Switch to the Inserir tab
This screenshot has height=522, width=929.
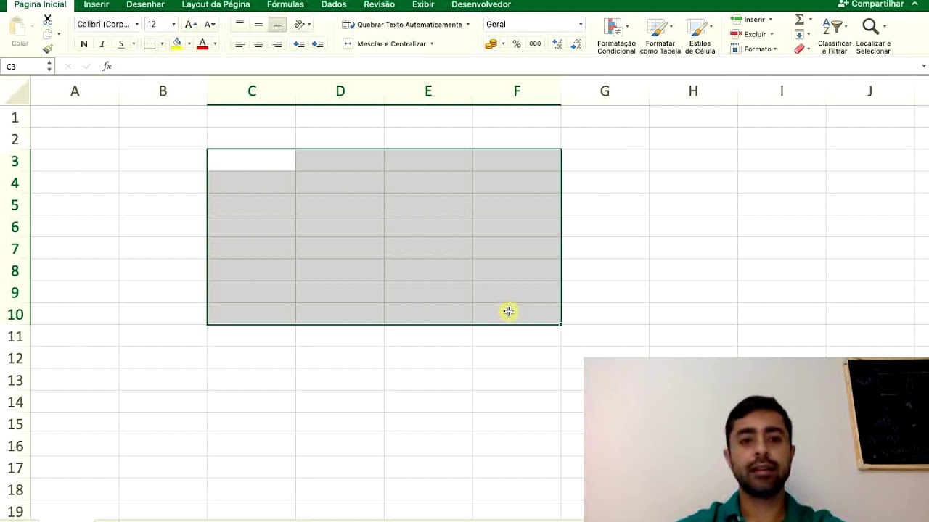[97, 4]
